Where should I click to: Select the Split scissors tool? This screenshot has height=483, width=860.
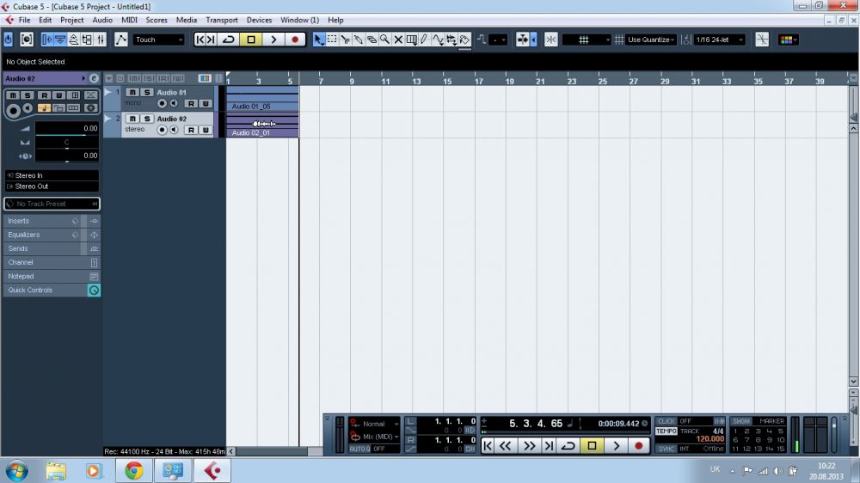point(345,40)
